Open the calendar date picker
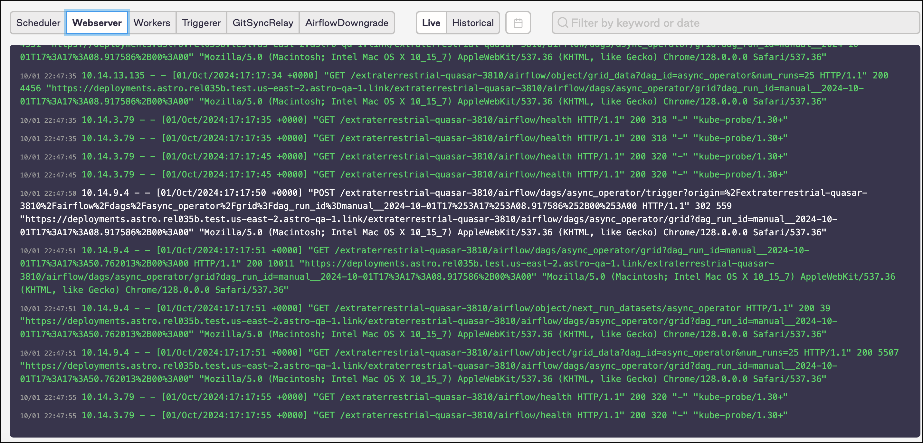This screenshot has height=443, width=923. click(x=518, y=23)
